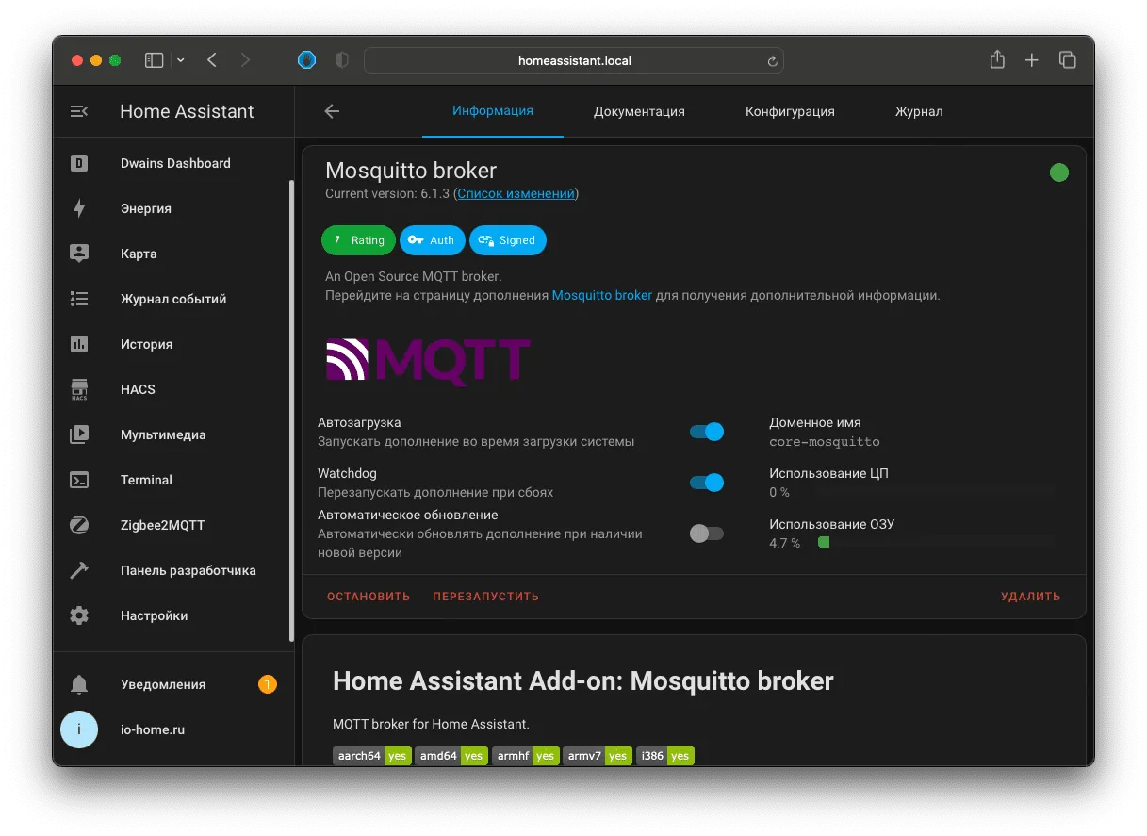1147x836 pixels.
Task: Open a new tab with plus icon
Action: (x=1032, y=60)
